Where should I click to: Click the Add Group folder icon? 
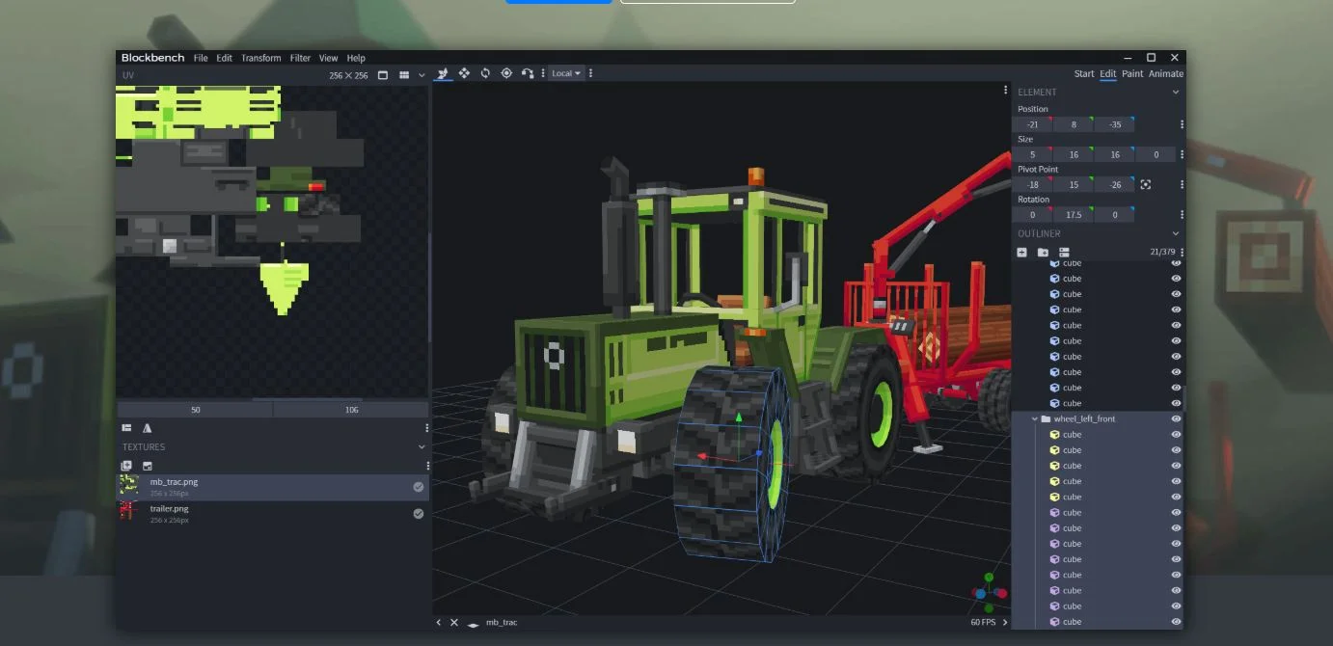1043,253
